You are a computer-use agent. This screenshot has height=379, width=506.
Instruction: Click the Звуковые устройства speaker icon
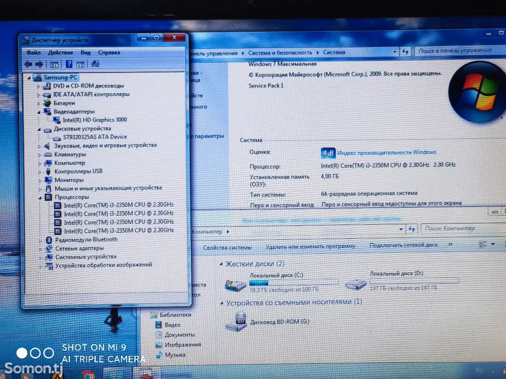[47, 146]
